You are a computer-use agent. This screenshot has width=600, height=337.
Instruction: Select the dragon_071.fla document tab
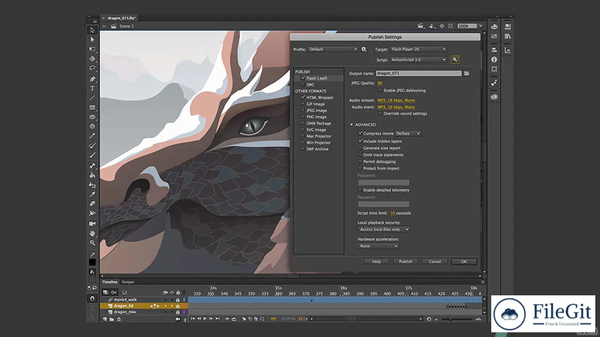(x=122, y=18)
